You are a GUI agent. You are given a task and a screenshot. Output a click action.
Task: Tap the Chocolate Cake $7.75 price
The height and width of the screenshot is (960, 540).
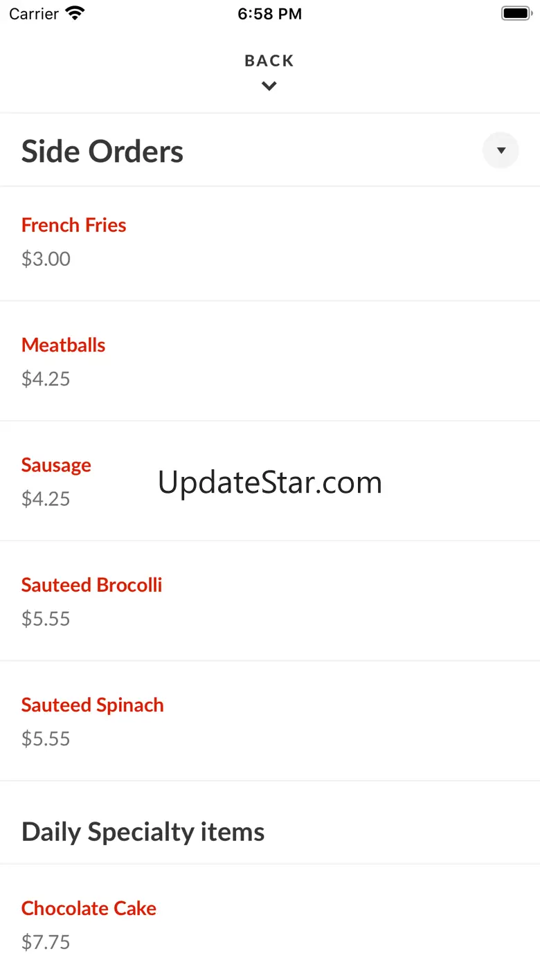pos(46,942)
